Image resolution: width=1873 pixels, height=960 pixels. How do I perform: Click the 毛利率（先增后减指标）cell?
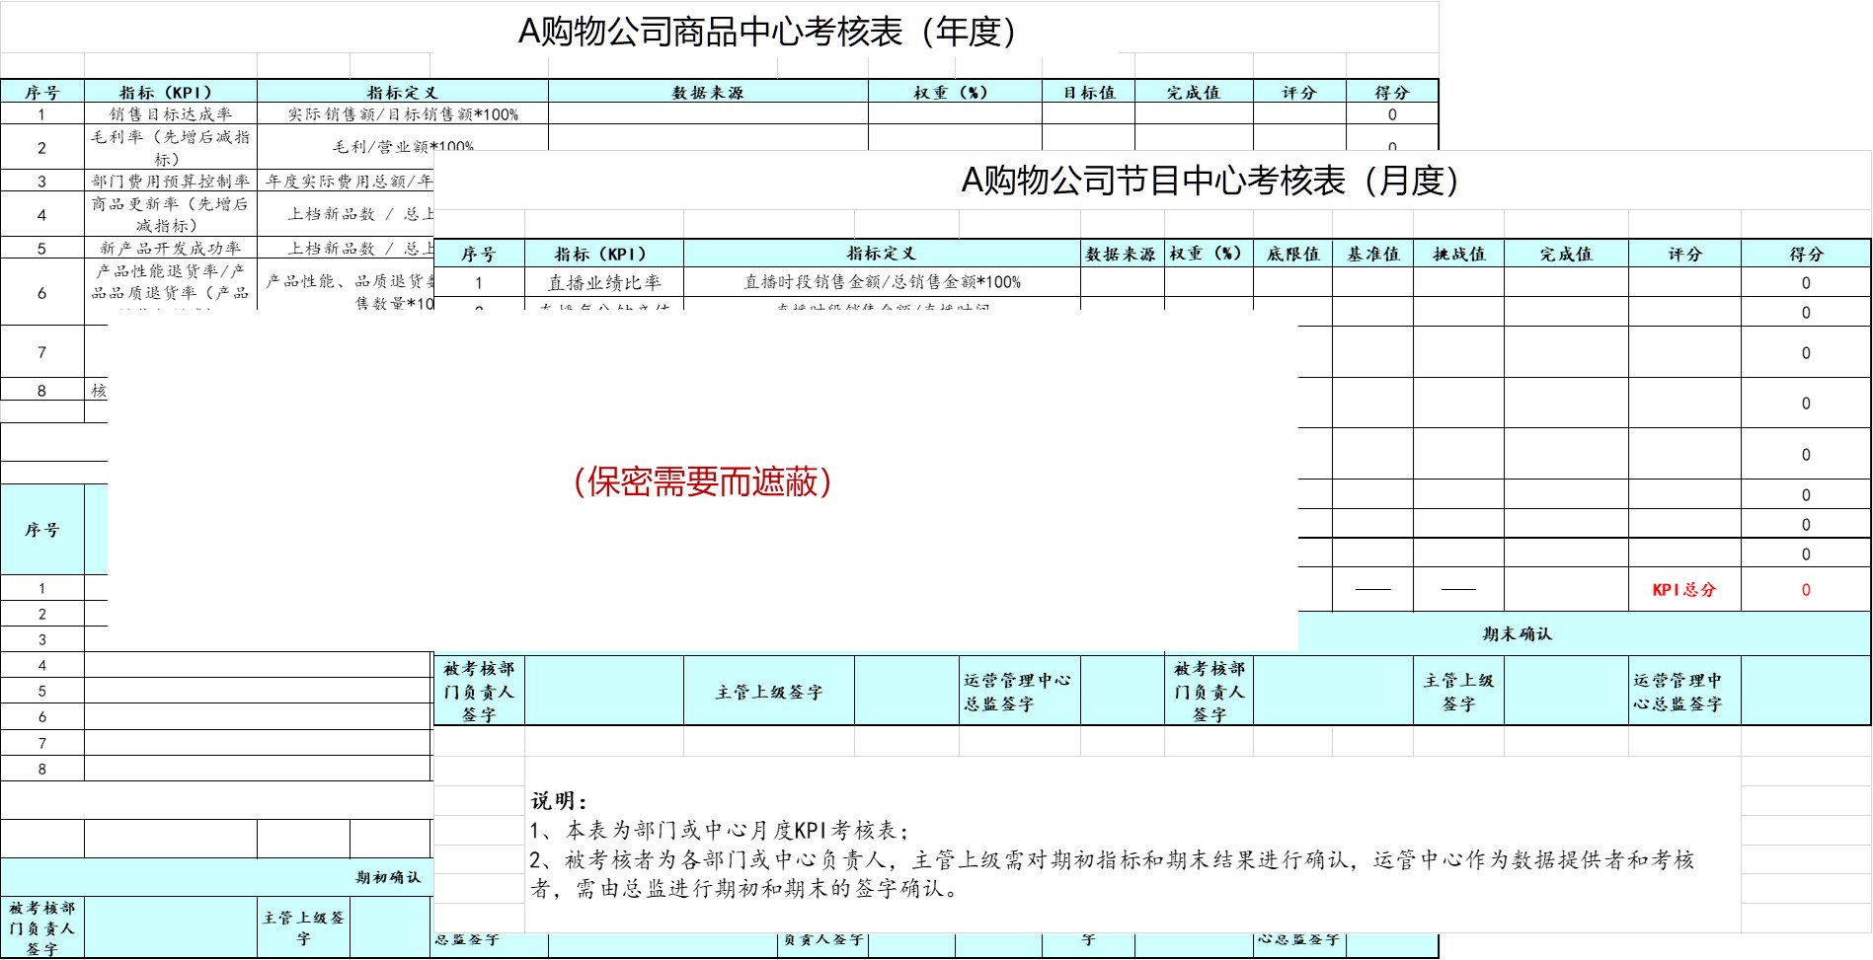pos(172,148)
